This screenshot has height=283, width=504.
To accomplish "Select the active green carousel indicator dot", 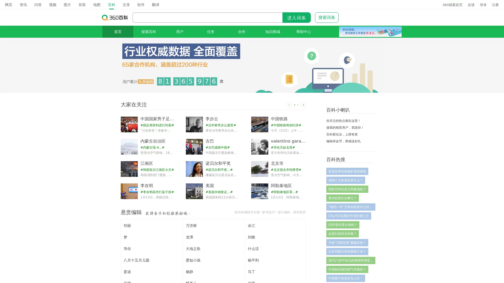I will (x=294, y=105).
